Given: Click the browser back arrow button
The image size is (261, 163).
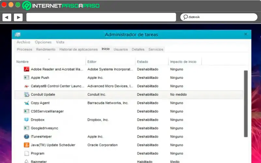Looking at the screenshot, I should 7,17.
